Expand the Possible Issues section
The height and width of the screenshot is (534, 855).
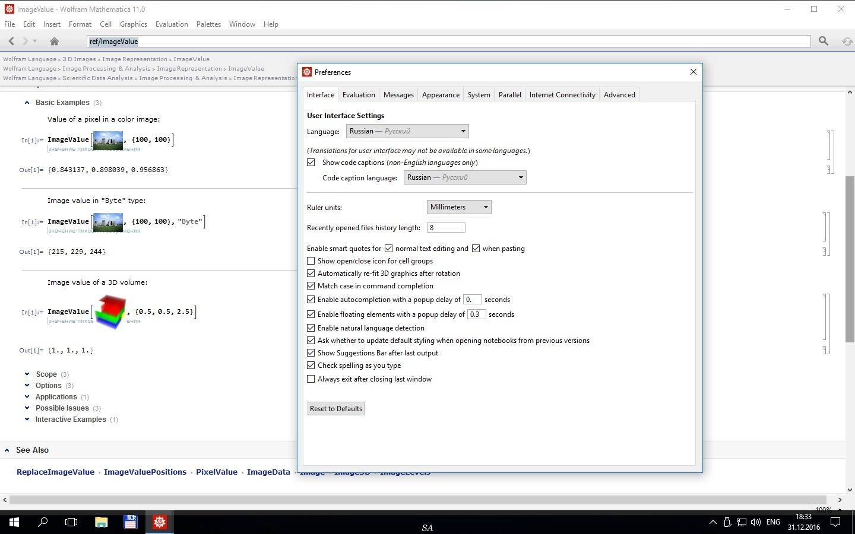tap(27, 408)
